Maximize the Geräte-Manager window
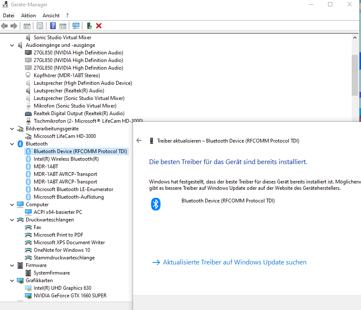This screenshot has width=361, height=310. [330, 4]
